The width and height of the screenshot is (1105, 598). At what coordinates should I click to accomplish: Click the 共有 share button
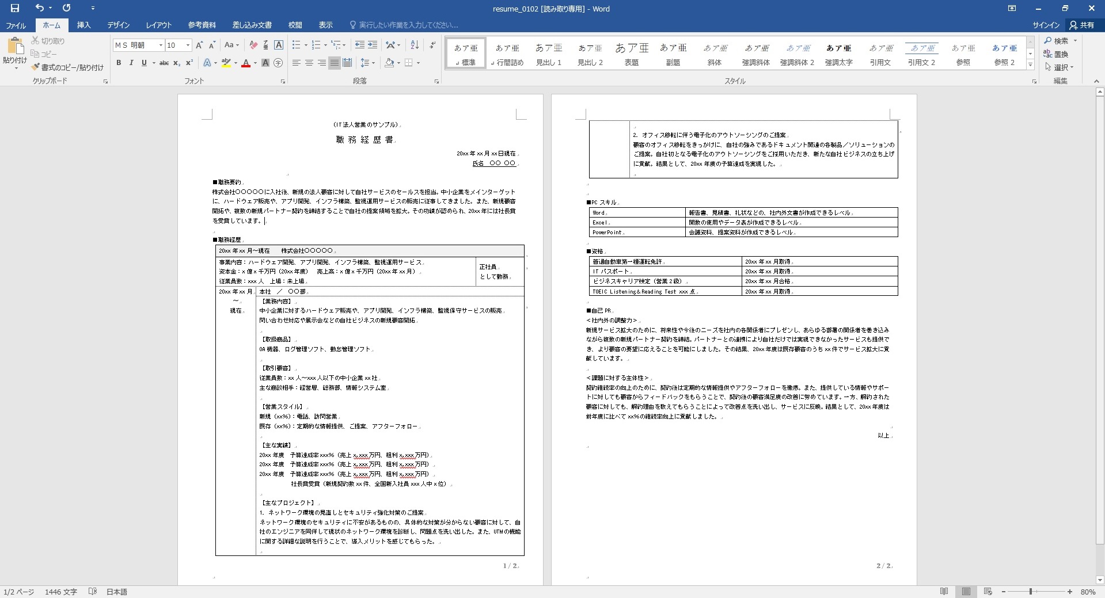pyautogui.click(x=1081, y=25)
